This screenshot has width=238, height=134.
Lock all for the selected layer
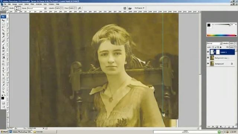coord(221,47)
